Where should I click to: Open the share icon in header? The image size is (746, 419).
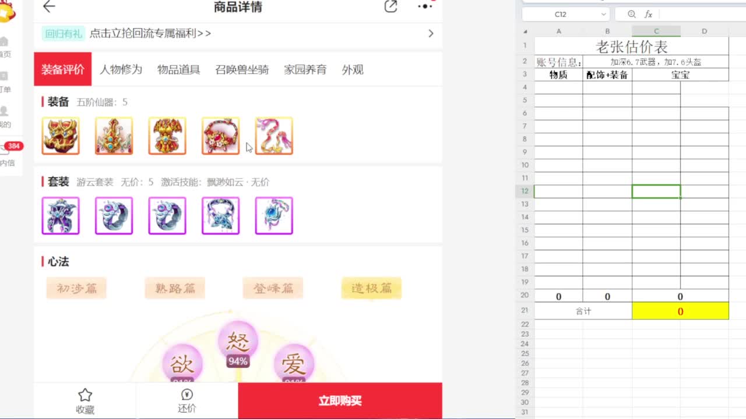[390, 6]
